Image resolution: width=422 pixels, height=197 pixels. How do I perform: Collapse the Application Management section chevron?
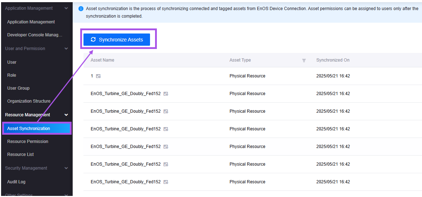pyautogui.click(x=66, y=8)
